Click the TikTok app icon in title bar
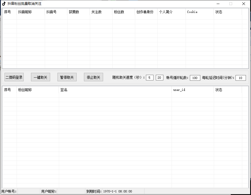Image resolution: width=251 pixels, height=195 pixels. (x=4, y=4)
